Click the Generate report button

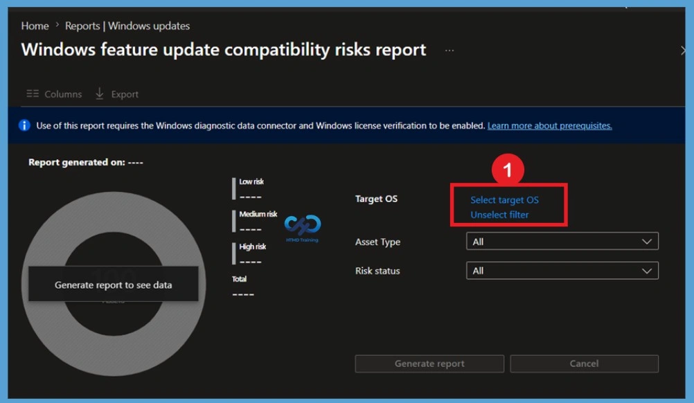pyautogui.click(x=429, y=364)
